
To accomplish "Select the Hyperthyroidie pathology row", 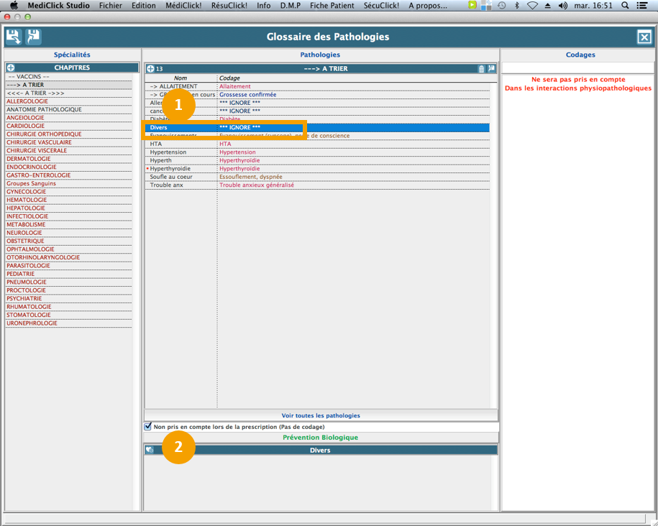I will [170, 169].
